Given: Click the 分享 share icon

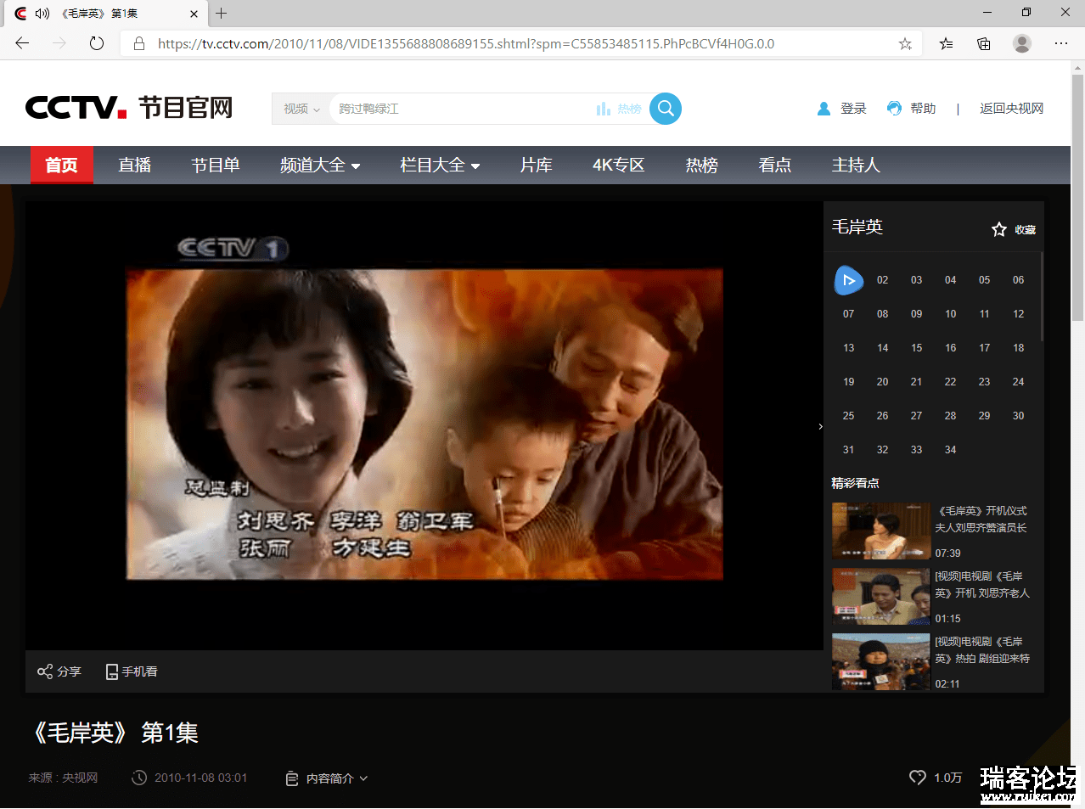Looking at the screenshot, I should click(x=45, y=671).
